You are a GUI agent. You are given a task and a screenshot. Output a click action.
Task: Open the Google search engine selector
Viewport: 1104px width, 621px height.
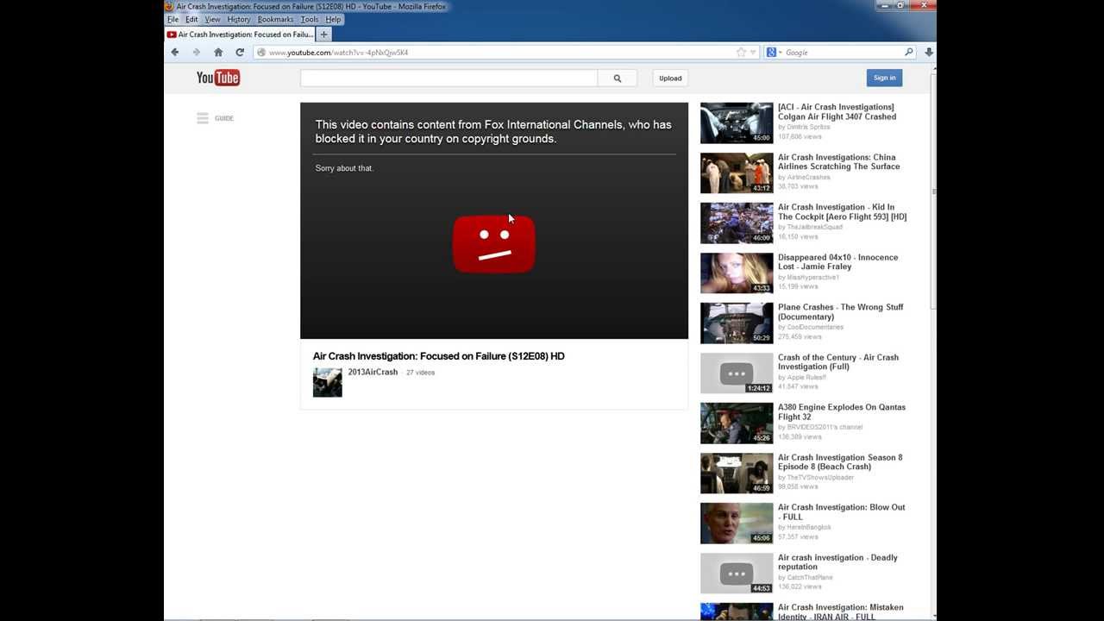[774, 53]
